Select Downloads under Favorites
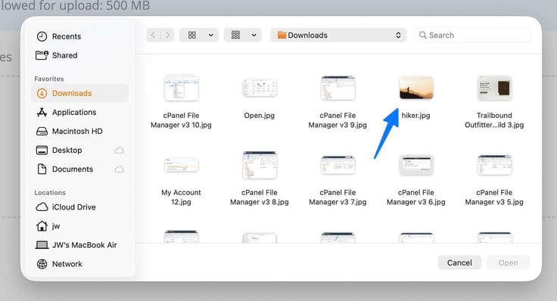The image size is (557, 301). pos(80,93)
